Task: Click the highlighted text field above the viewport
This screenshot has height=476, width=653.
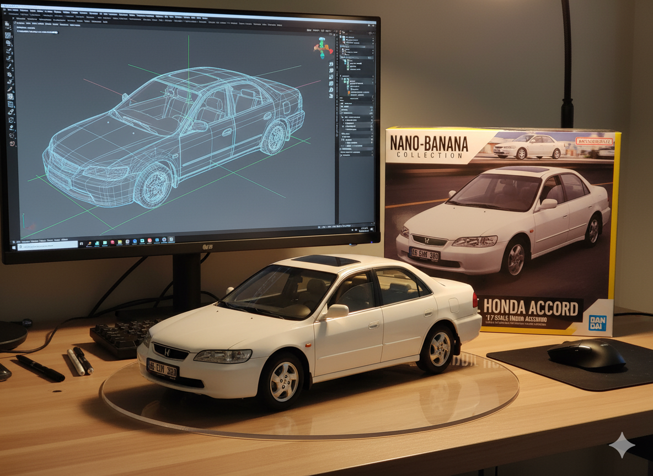Action: click(37, 32)
